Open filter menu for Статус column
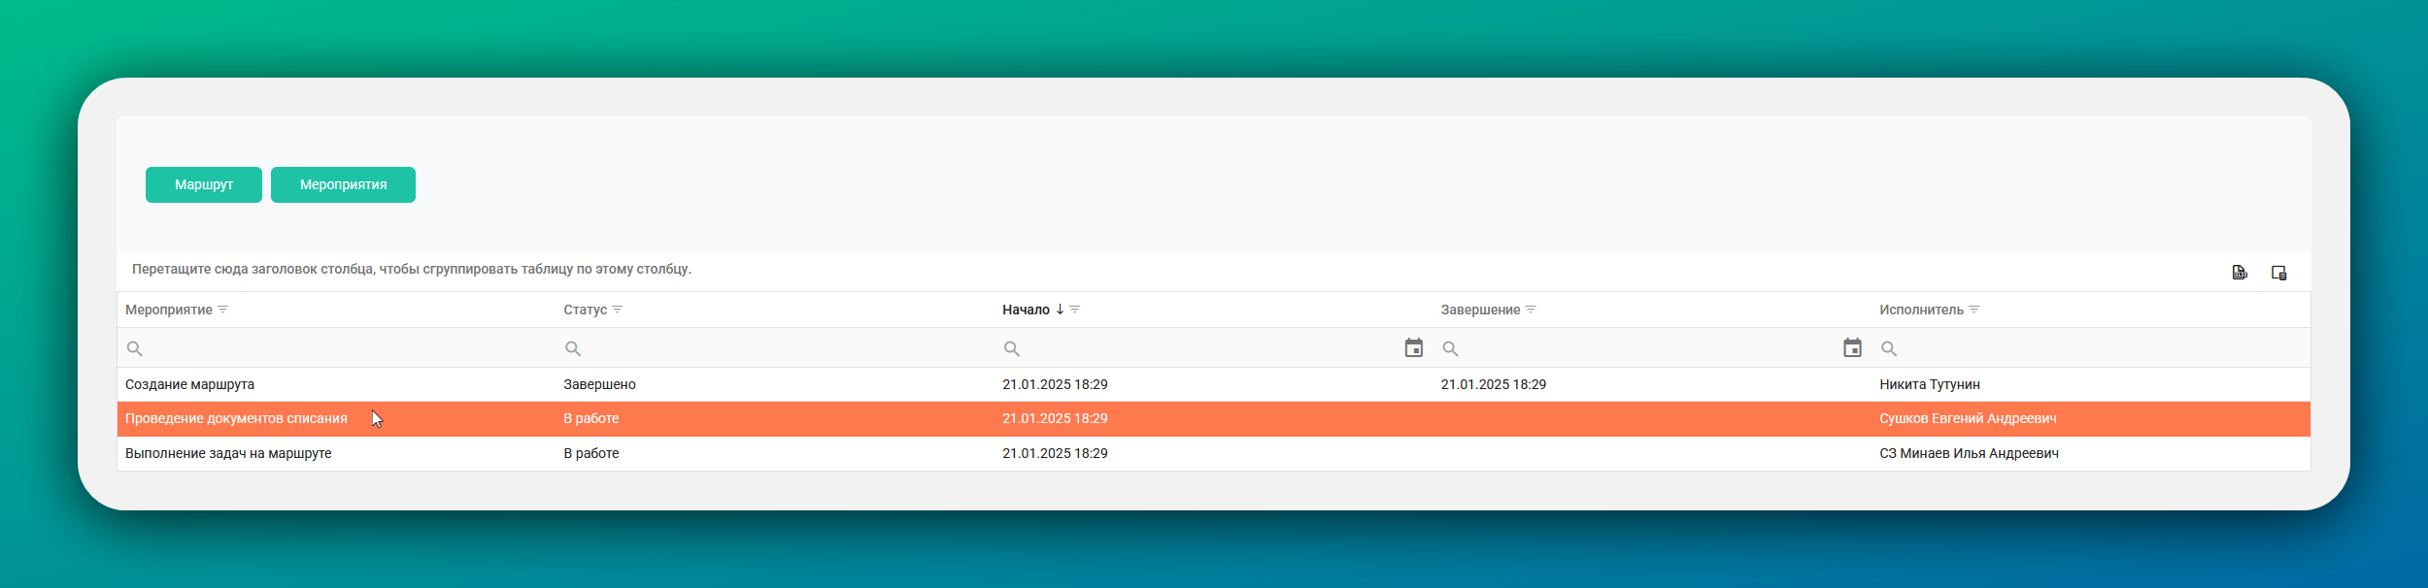This screenshot has width=2428, height=588. pos(618,310)
